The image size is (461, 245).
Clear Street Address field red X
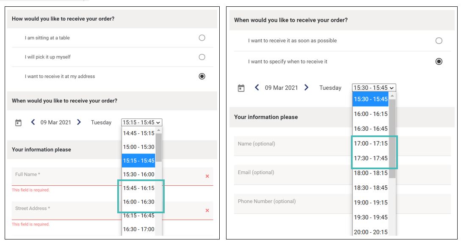pos(207,210)
